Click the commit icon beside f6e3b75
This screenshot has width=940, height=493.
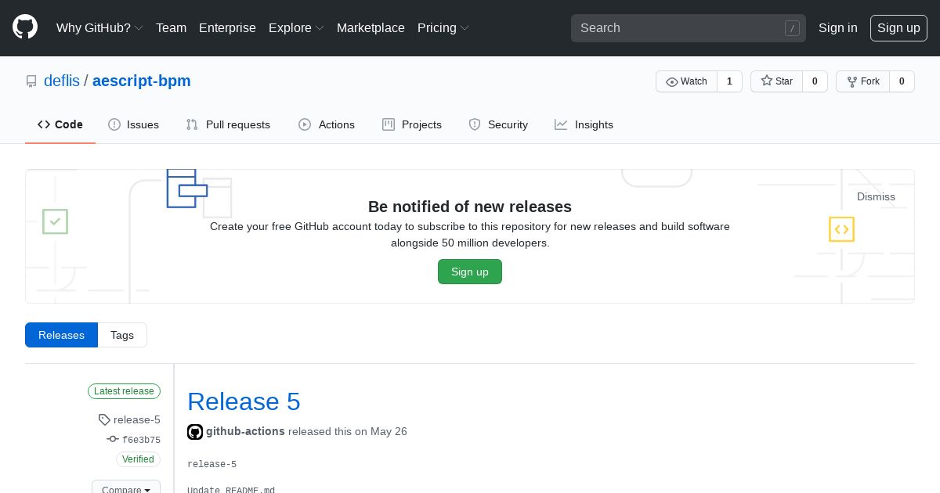click(x=113, y=440)
